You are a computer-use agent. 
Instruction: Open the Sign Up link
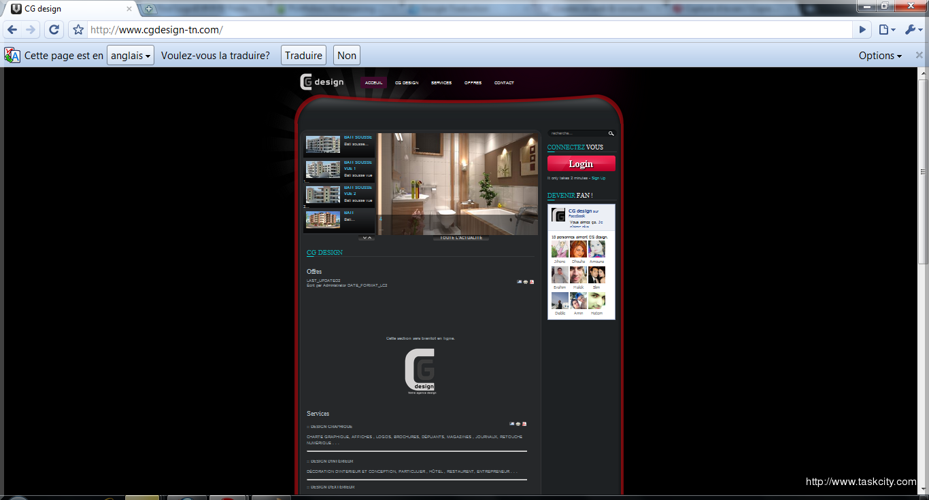[598, 177]
